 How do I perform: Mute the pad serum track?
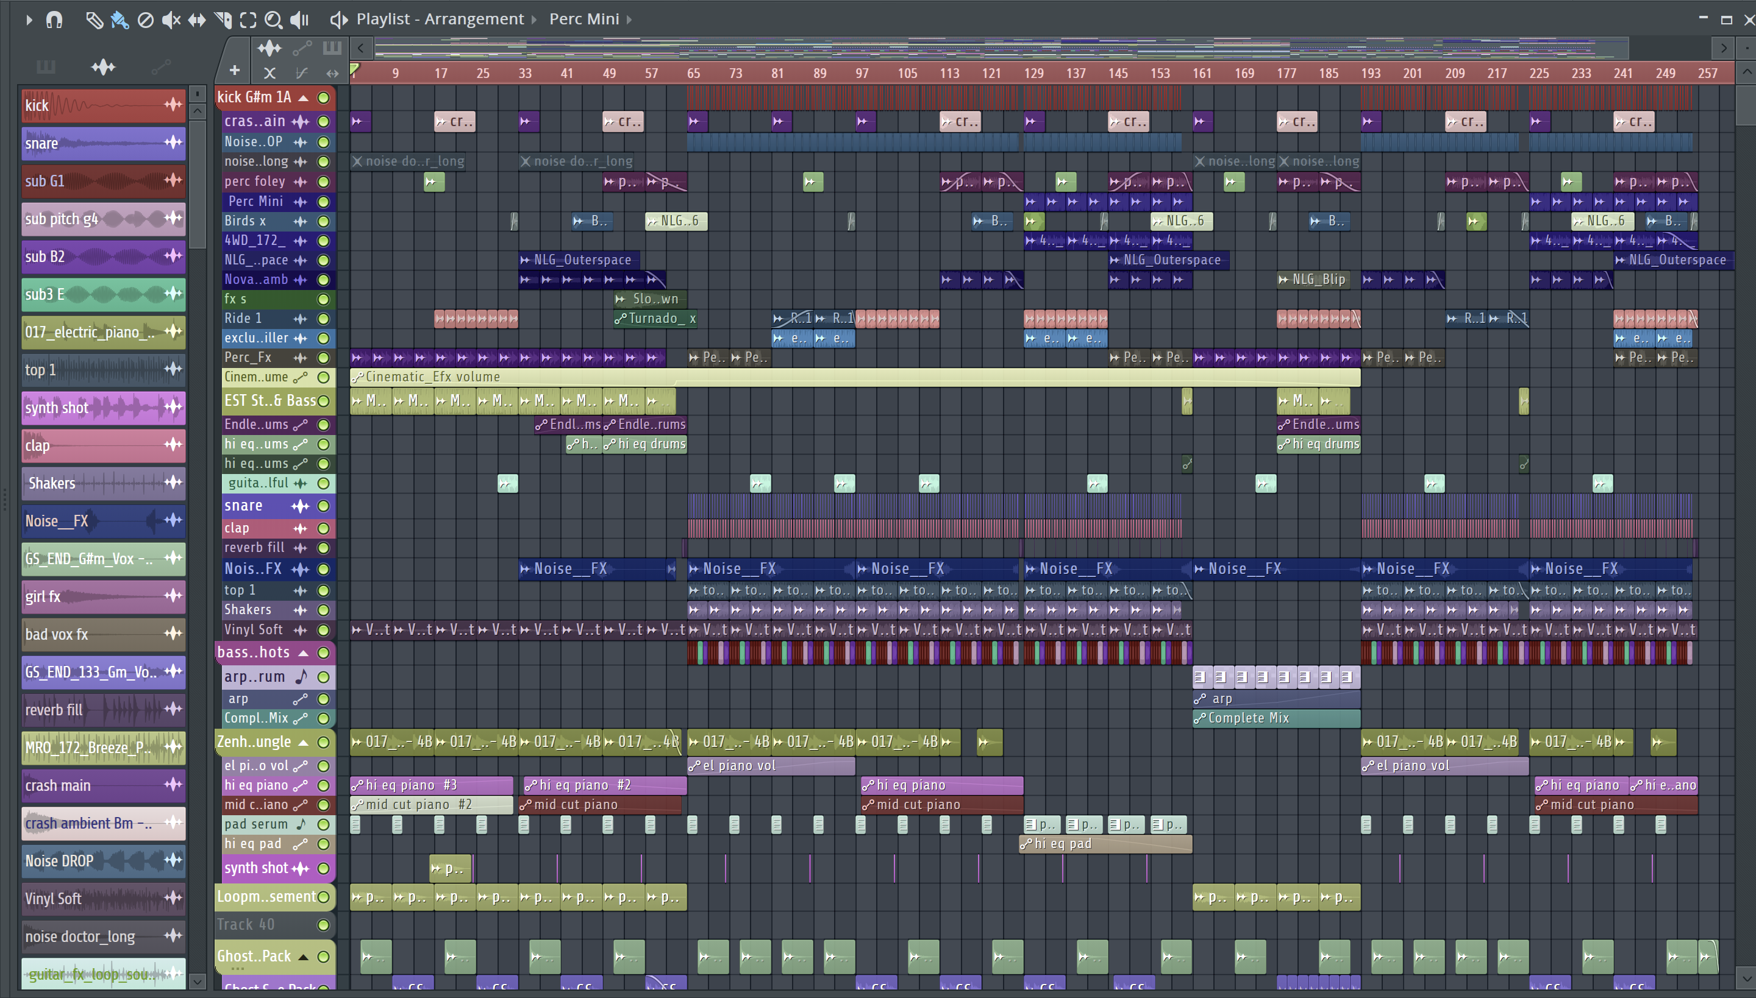click(323, 824)
